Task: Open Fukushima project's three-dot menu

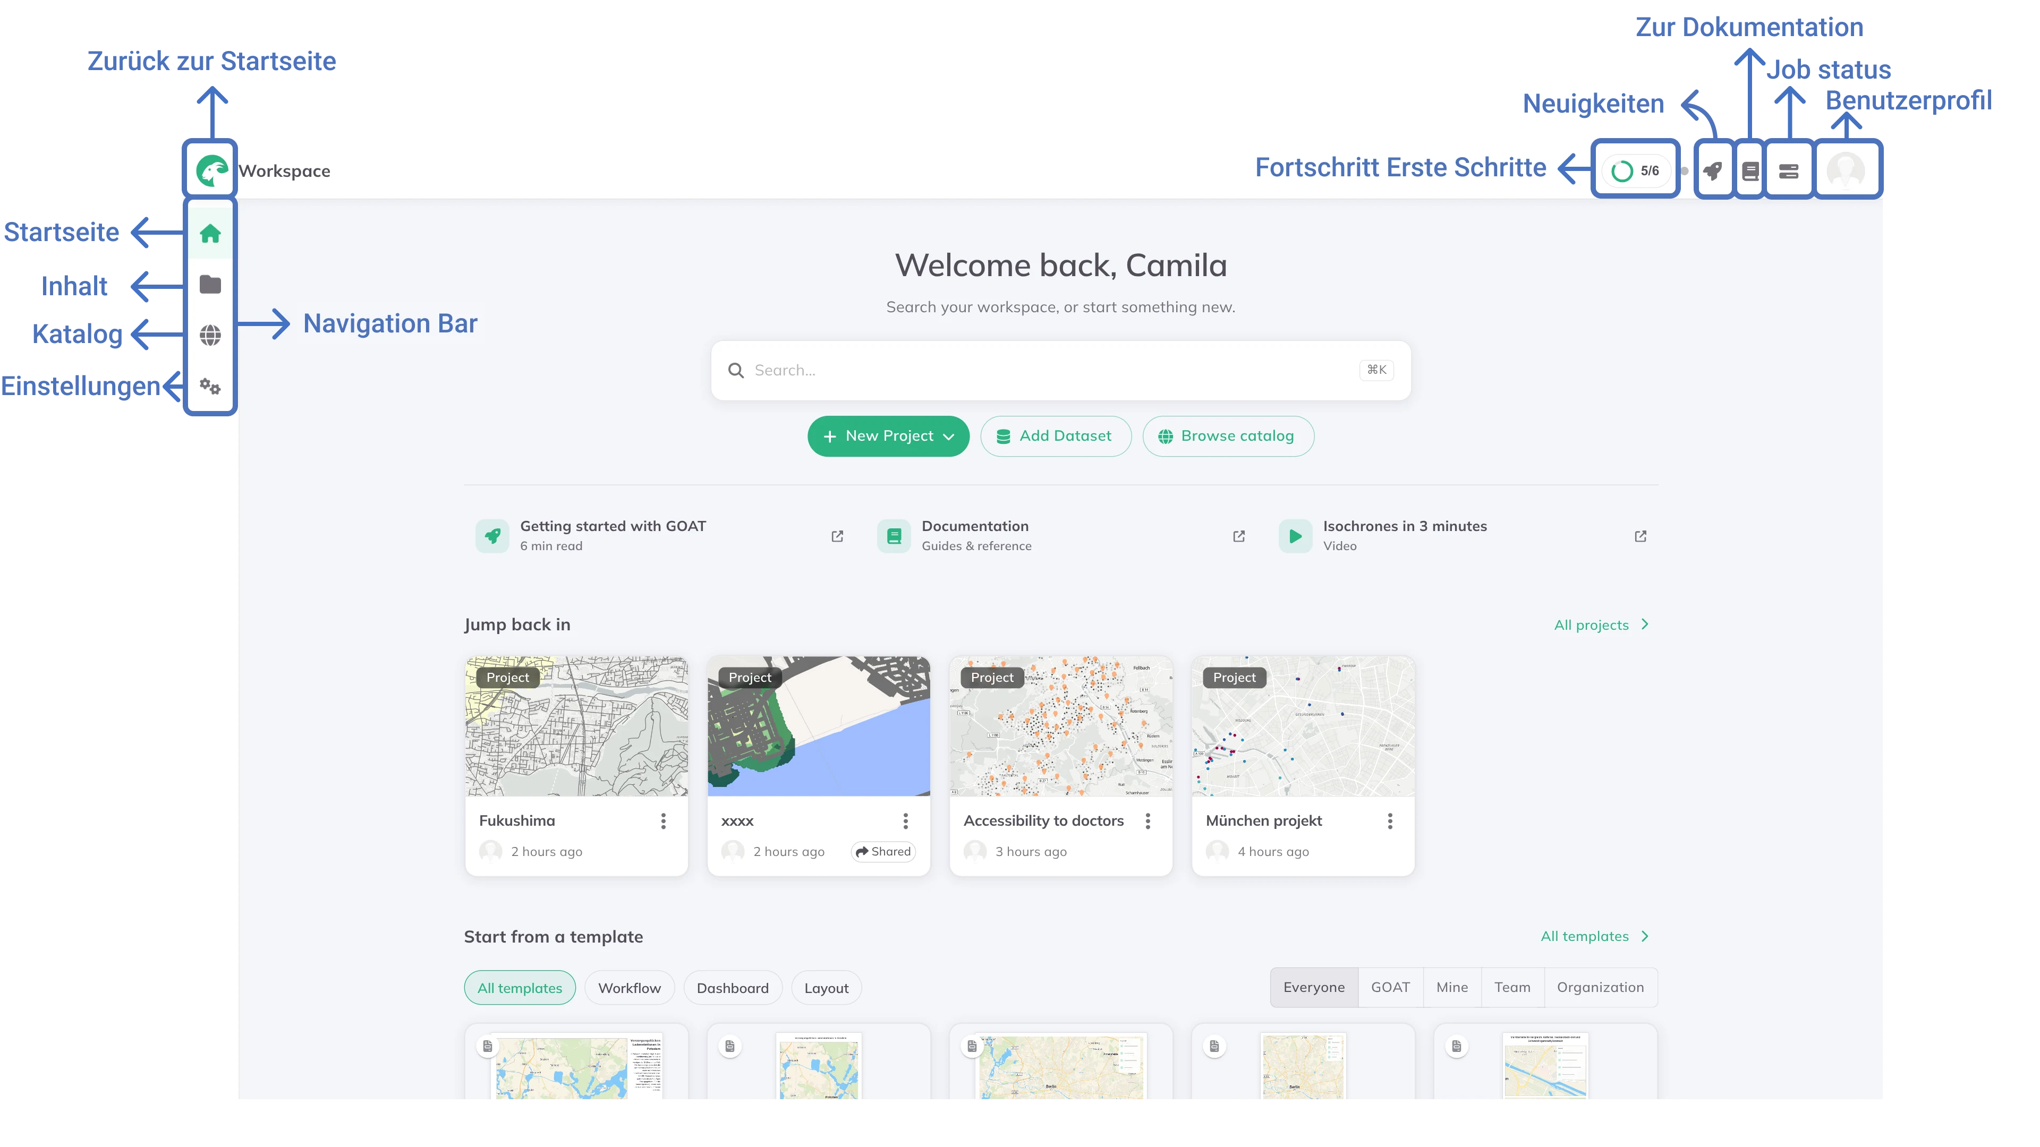Action: [664, 821]
